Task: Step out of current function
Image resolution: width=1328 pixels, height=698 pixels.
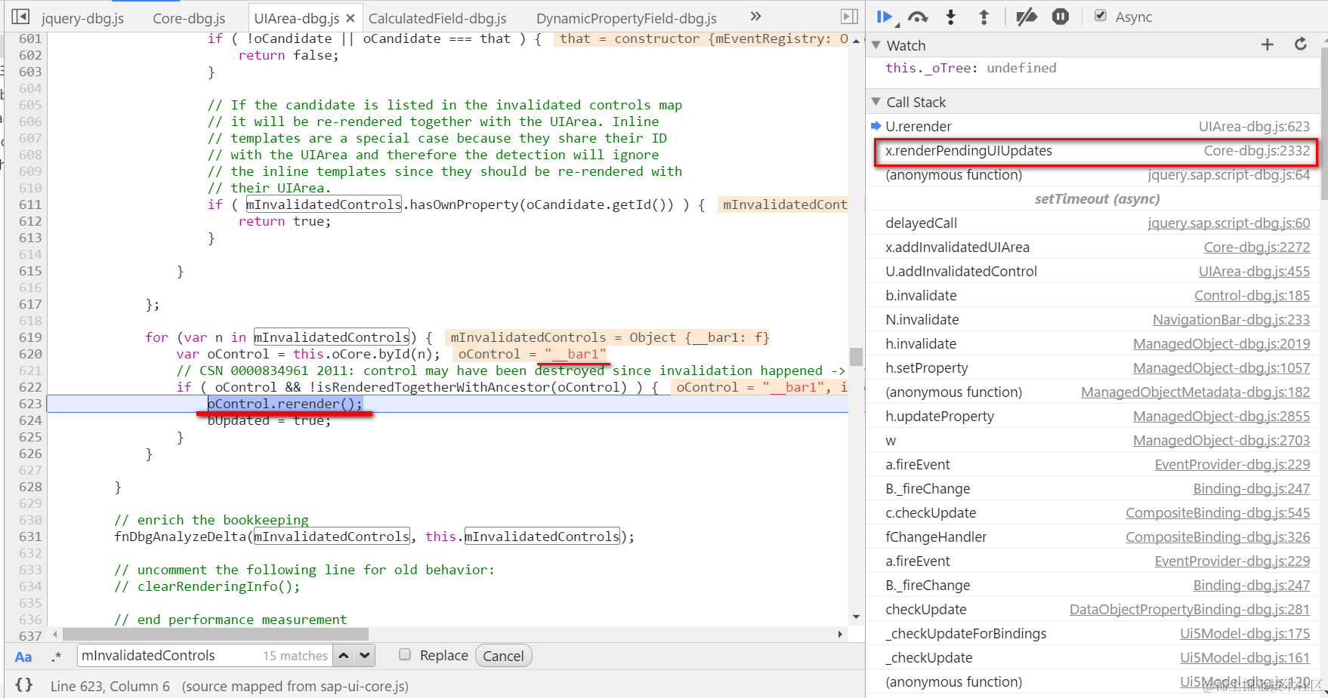Action: coord(984,17)
